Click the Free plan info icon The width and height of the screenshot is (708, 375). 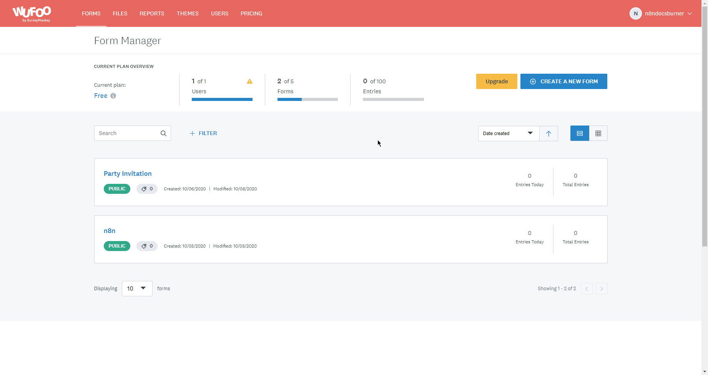[113, 96]
